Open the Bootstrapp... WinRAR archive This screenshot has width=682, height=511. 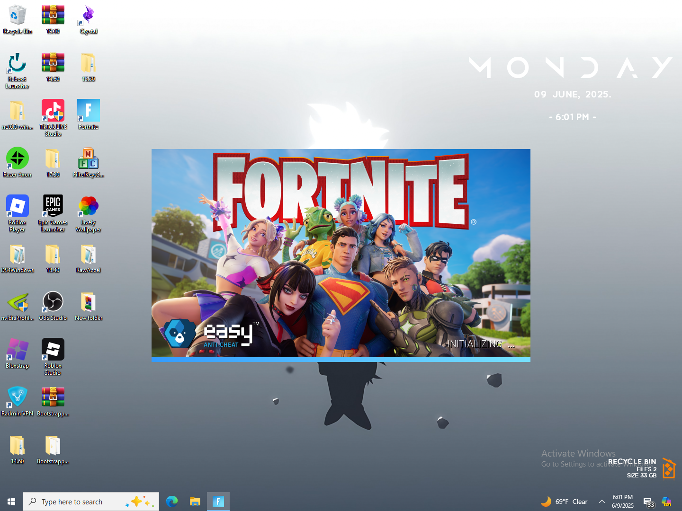point(53,402)
